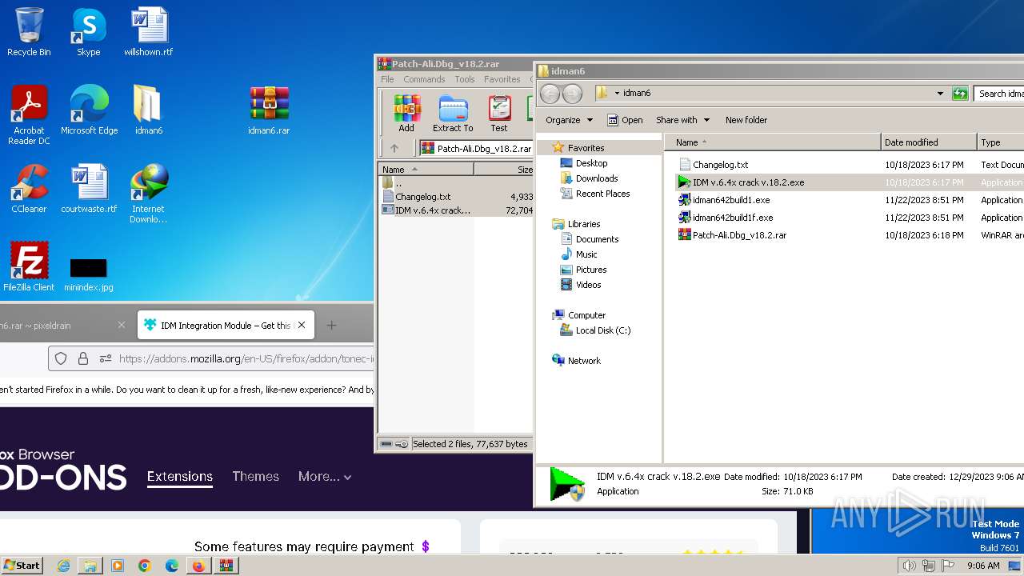Select Network in navigation pane

click(x=584, y=361)
